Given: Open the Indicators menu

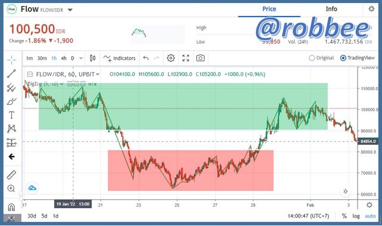Looking at the screenshot, I should tap(119, 58).
